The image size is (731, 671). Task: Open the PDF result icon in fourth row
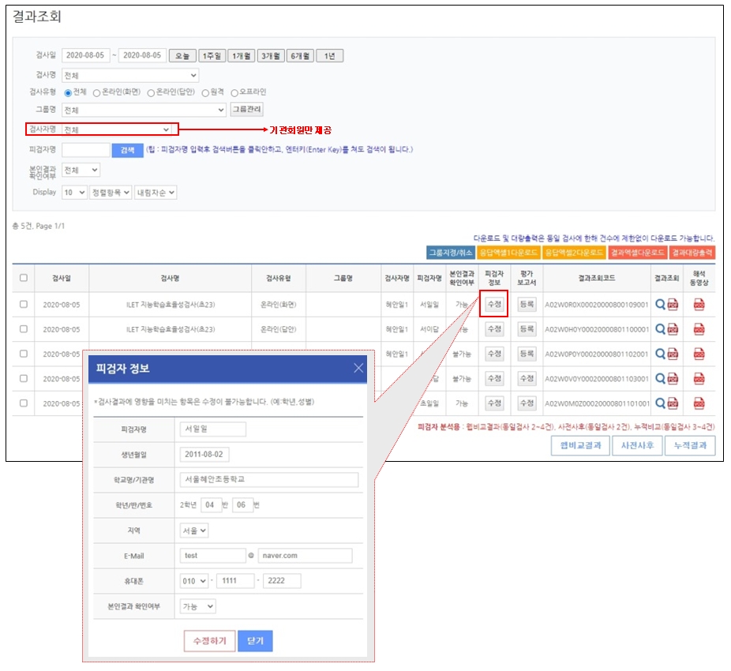673,378
